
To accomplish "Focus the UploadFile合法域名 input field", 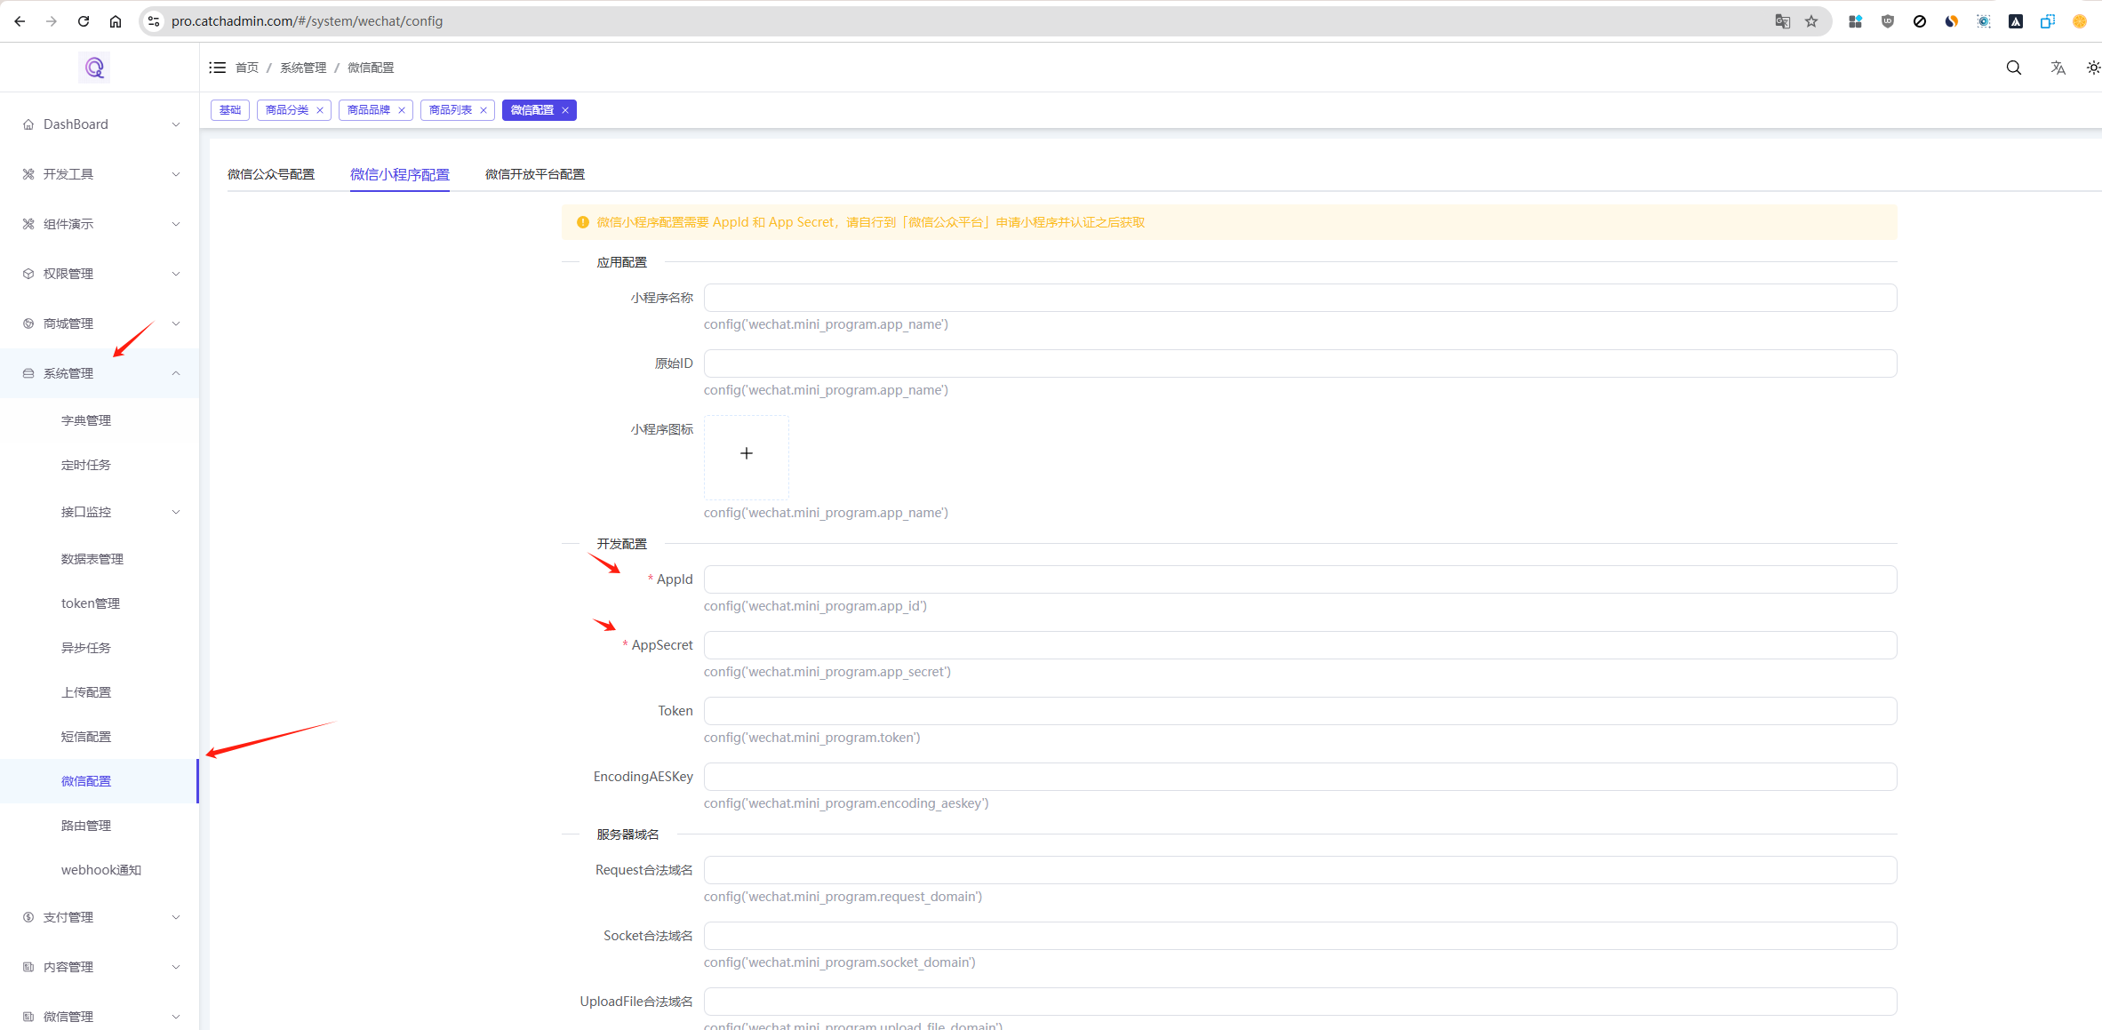I will pos(1300,1002).
